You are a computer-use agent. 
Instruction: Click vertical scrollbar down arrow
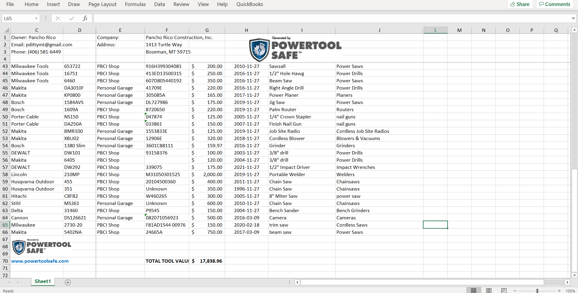[574, 275]
